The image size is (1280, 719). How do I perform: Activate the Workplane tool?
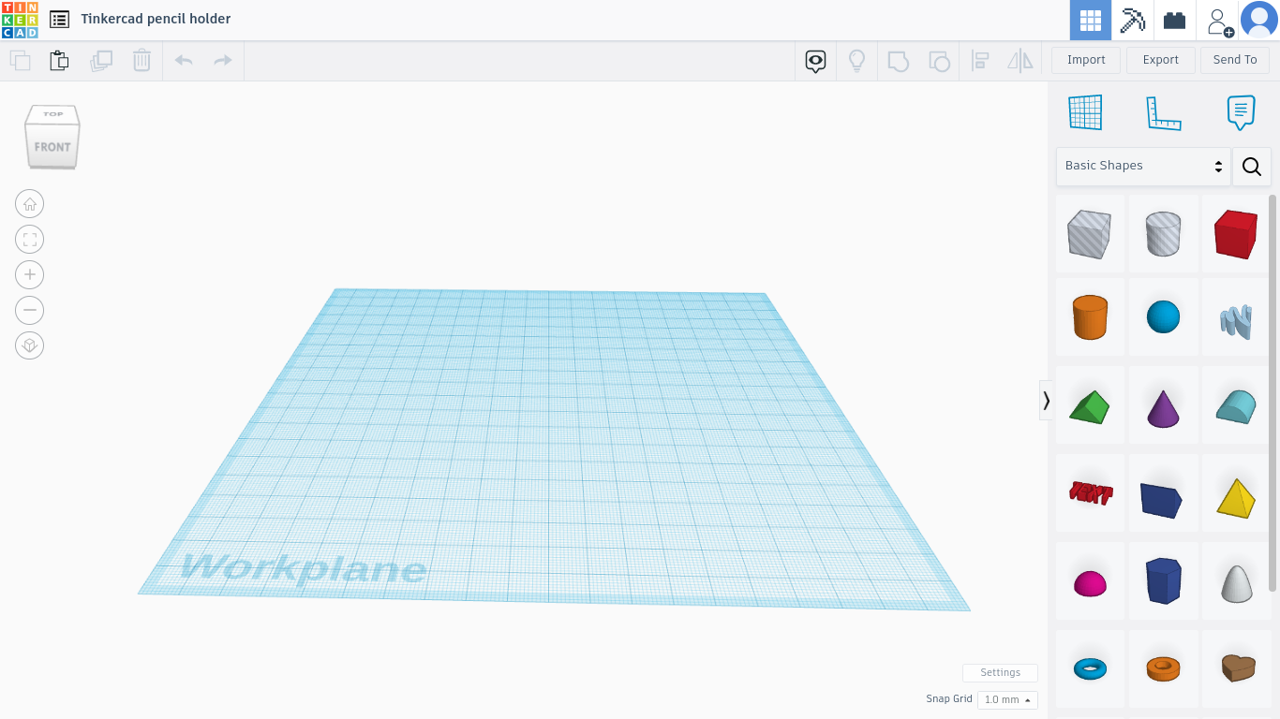[x=1084, y=111]
